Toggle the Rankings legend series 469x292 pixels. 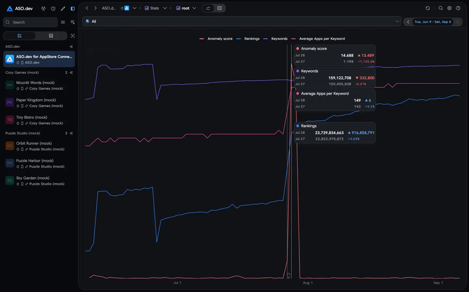click(x=248, y=39)
